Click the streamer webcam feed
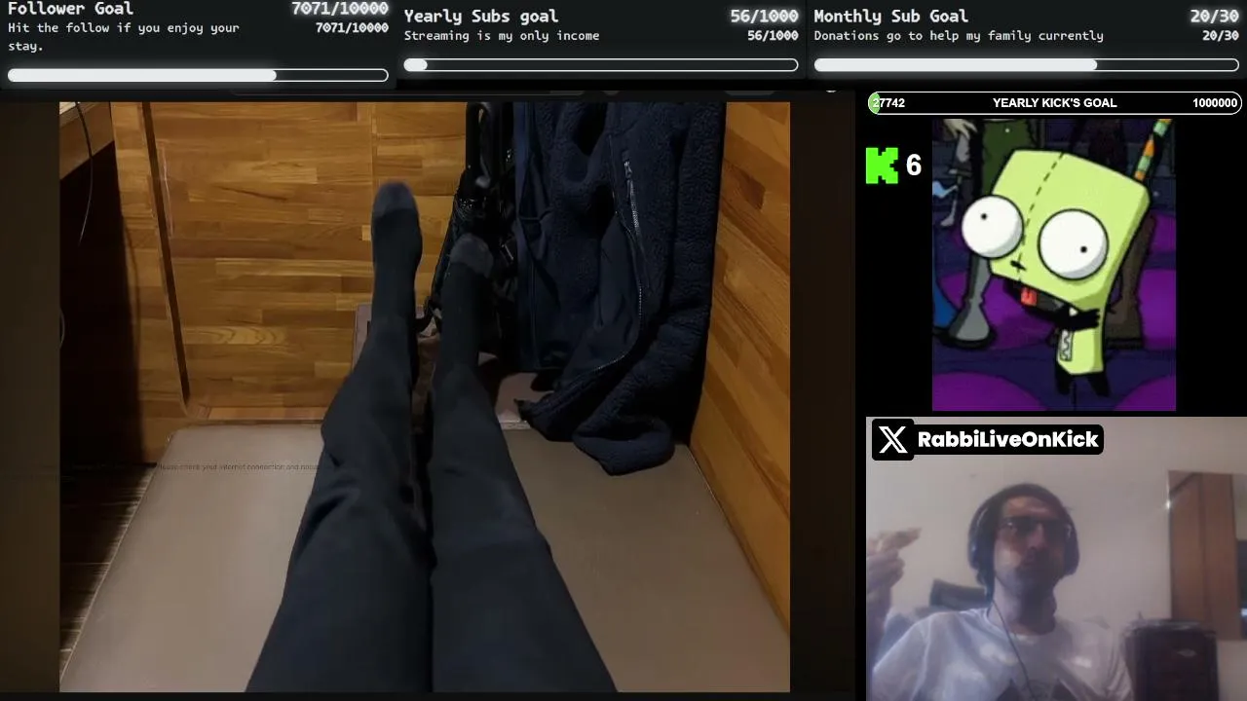The width and height of the screenshot is (1247, 701). (1056, 559)
